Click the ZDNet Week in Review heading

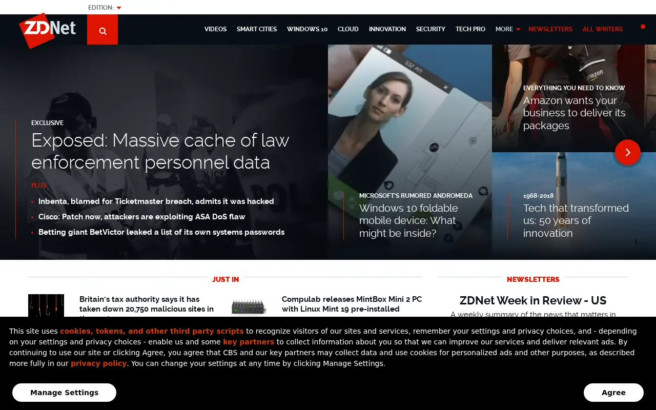533,300
